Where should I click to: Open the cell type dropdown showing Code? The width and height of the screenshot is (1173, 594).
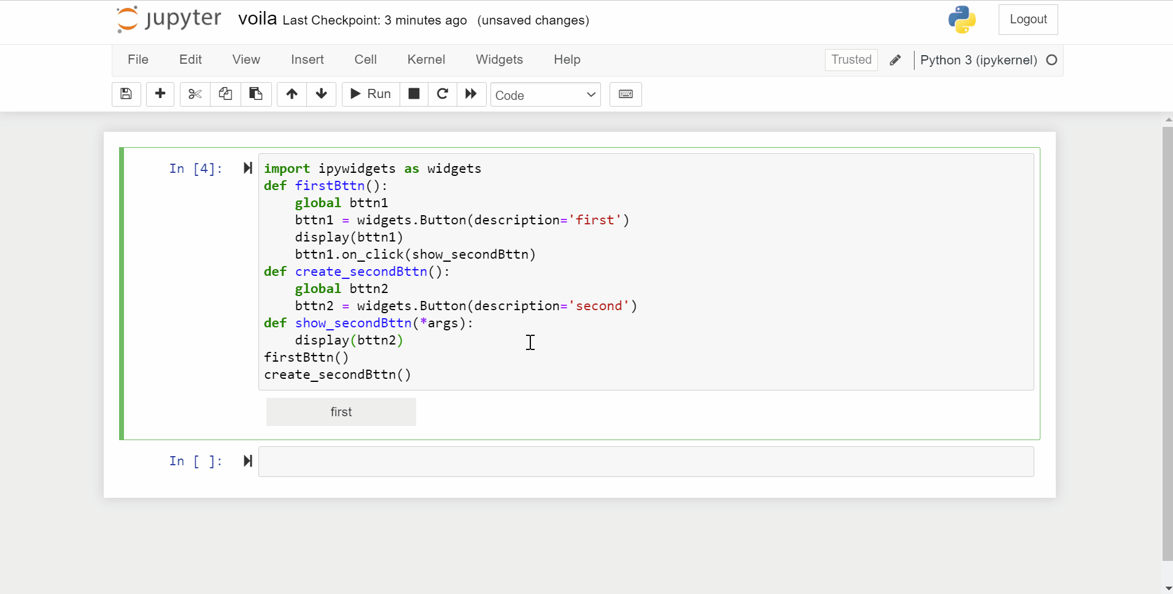click(545, 94)
